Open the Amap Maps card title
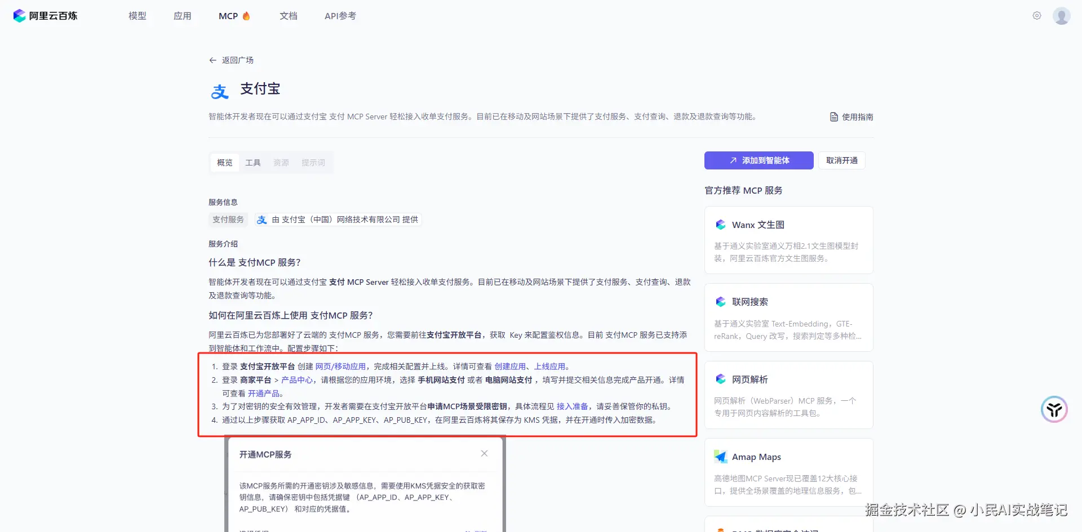Image resolution: width=1082 pixels, height=532 pixels. click(756, 457)
